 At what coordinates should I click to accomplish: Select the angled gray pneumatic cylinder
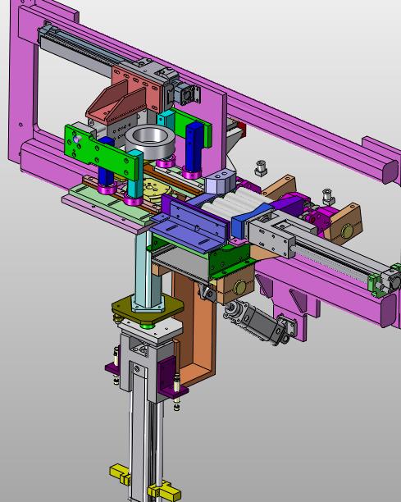(256, 321)
